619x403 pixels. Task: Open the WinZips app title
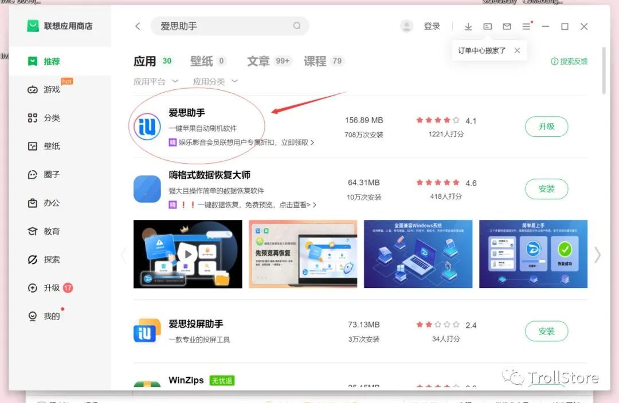(x=186, y=380)
